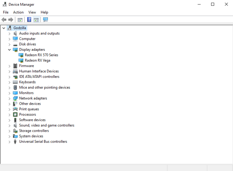
Task: Collapse the Godzilla root node
Action: click(4, 28)
